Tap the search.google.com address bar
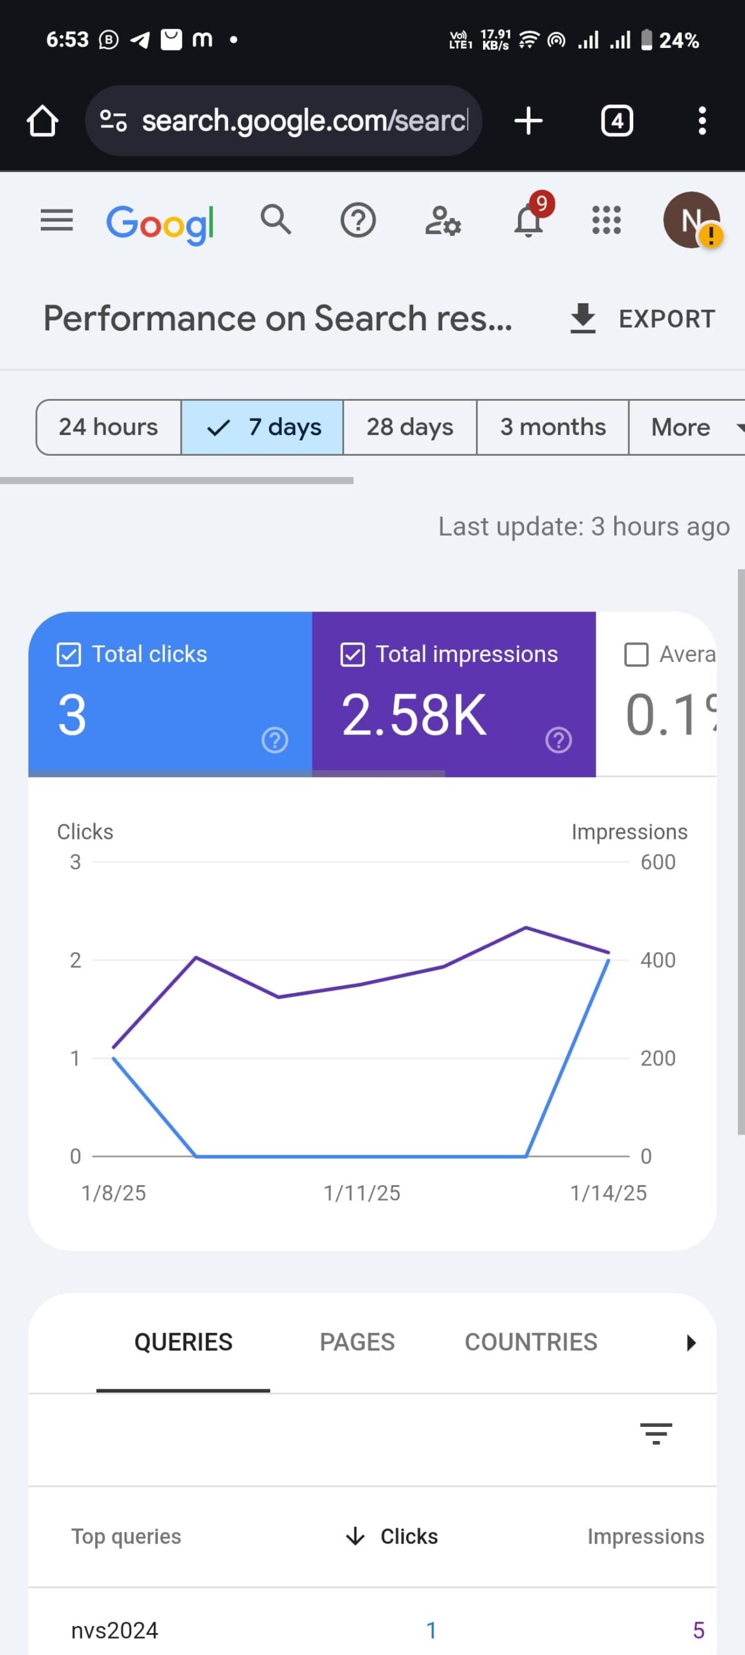 [284, 121]
